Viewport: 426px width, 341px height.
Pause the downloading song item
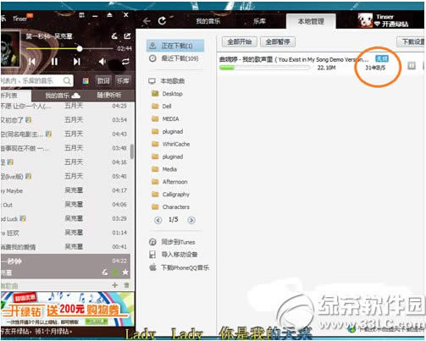point(412,66)
